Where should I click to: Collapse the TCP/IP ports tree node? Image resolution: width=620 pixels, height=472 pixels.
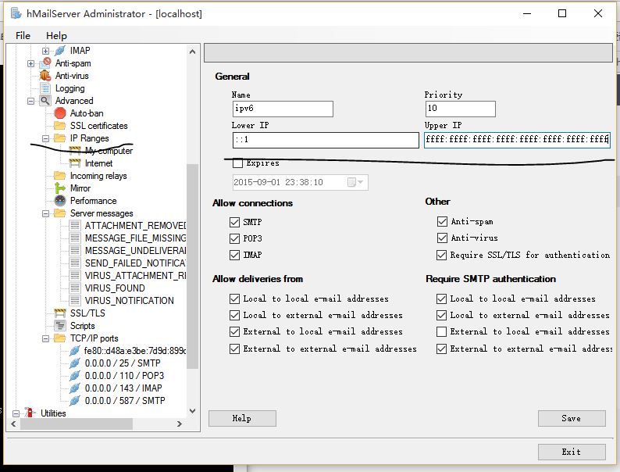coord(45,338)
